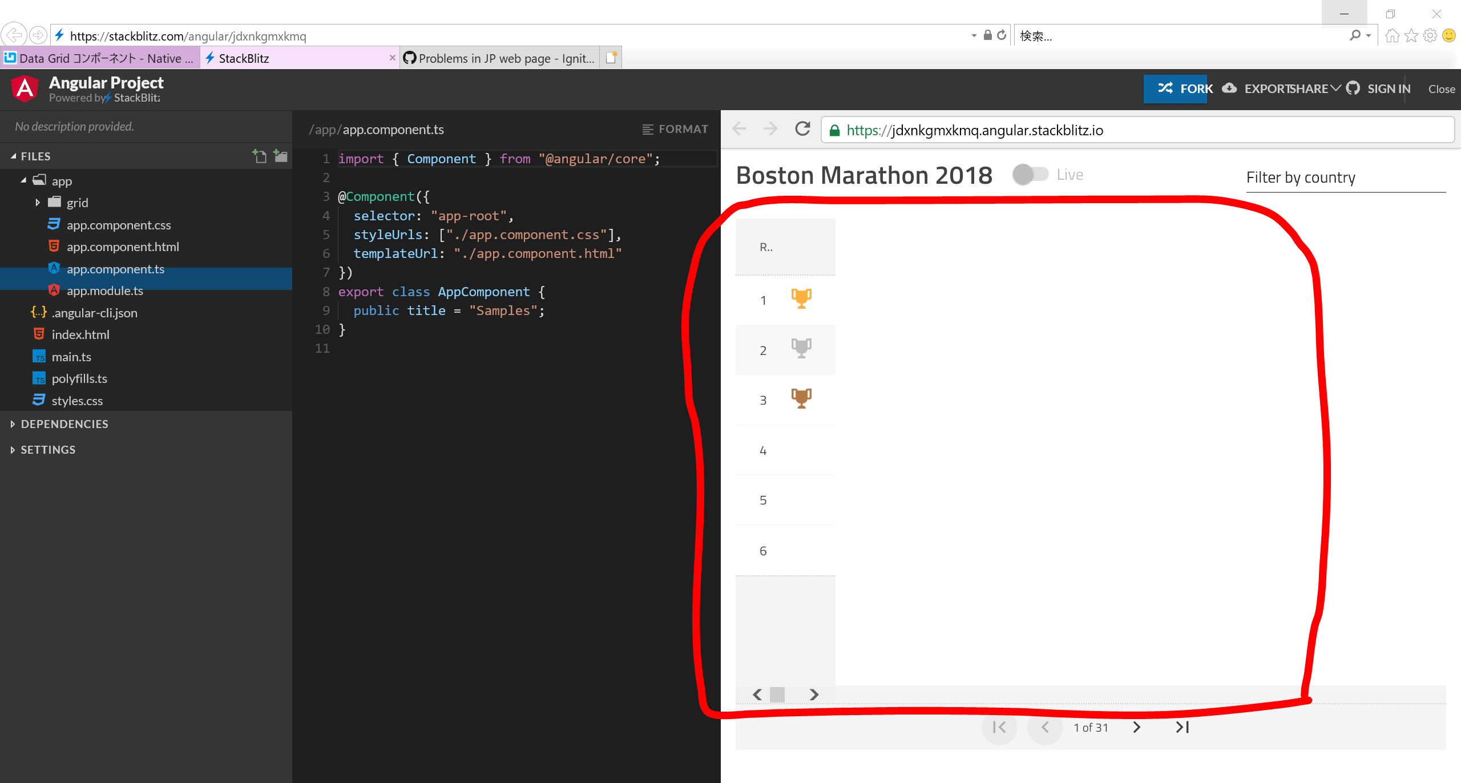Click the EXPORT cloud icon
Image resolution: width=1461 pixels, height=783 pixels.
click(x=1230, y=88)
